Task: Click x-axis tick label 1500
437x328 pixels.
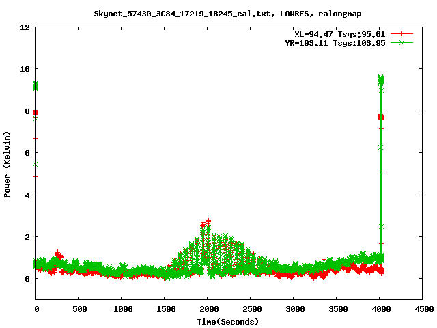Action: click(x=166, y=309)
